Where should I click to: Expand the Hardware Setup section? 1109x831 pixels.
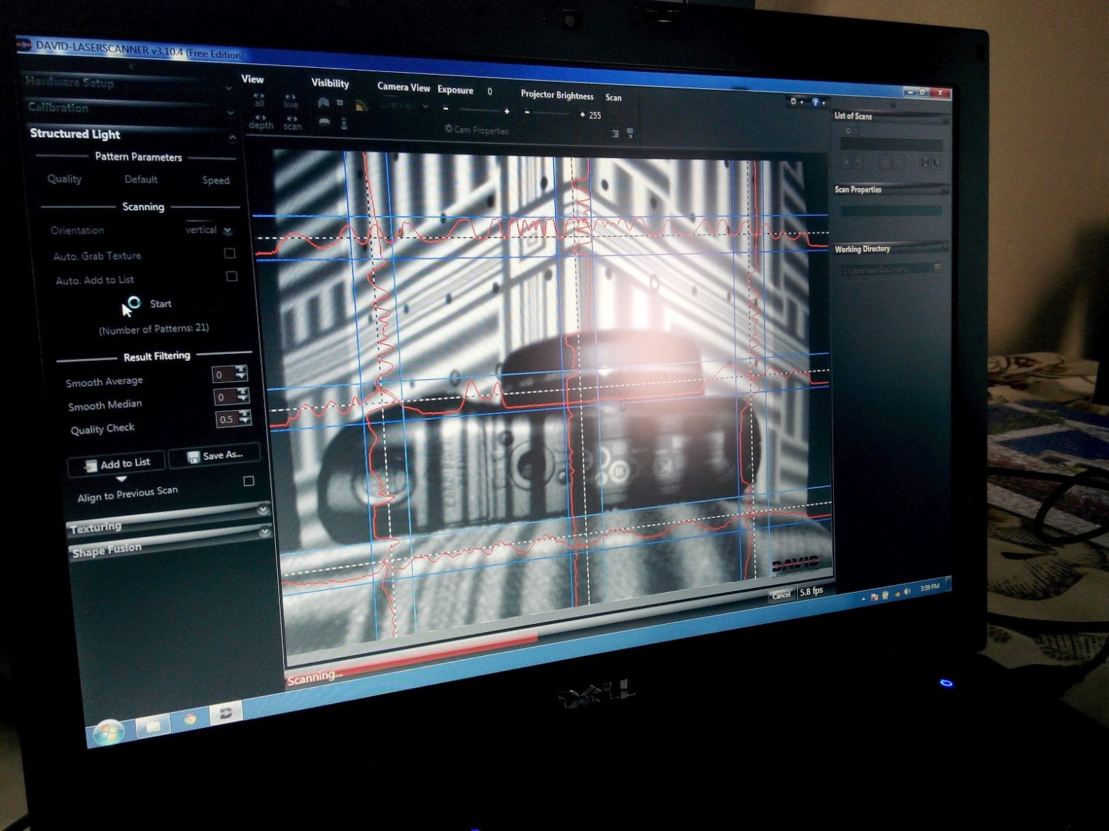[x=228, y=89]
